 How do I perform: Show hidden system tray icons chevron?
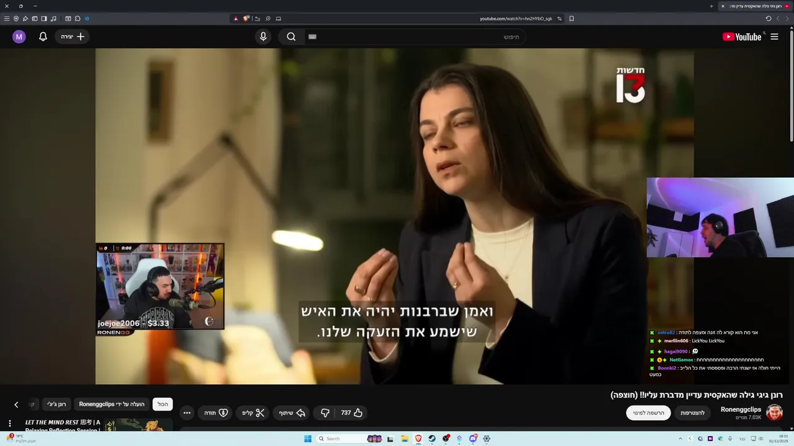tap(680, 439)
